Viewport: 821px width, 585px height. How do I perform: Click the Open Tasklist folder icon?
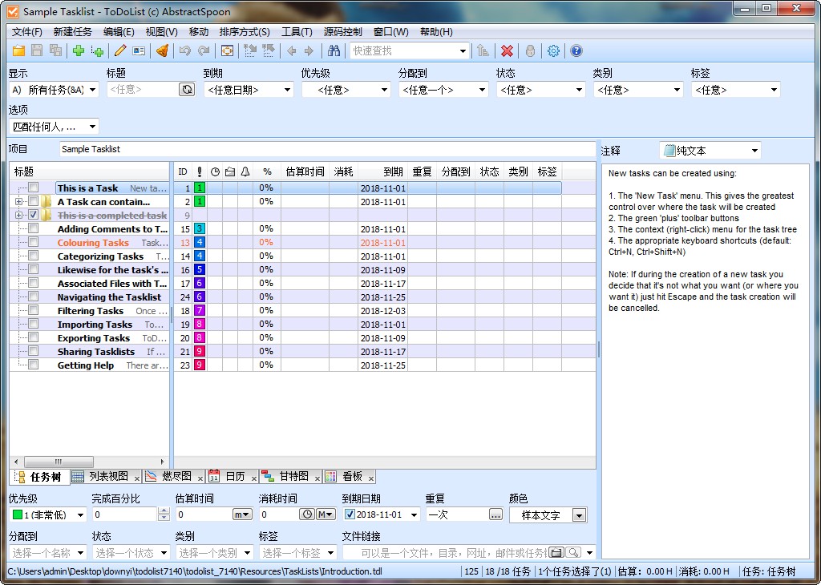click(x=18, y=50)
